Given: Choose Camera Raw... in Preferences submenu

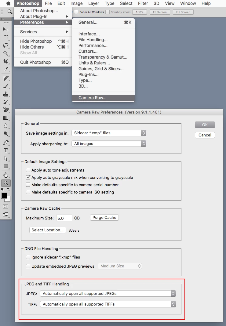Looking at the screenshot, I should (x=104, y=98).
